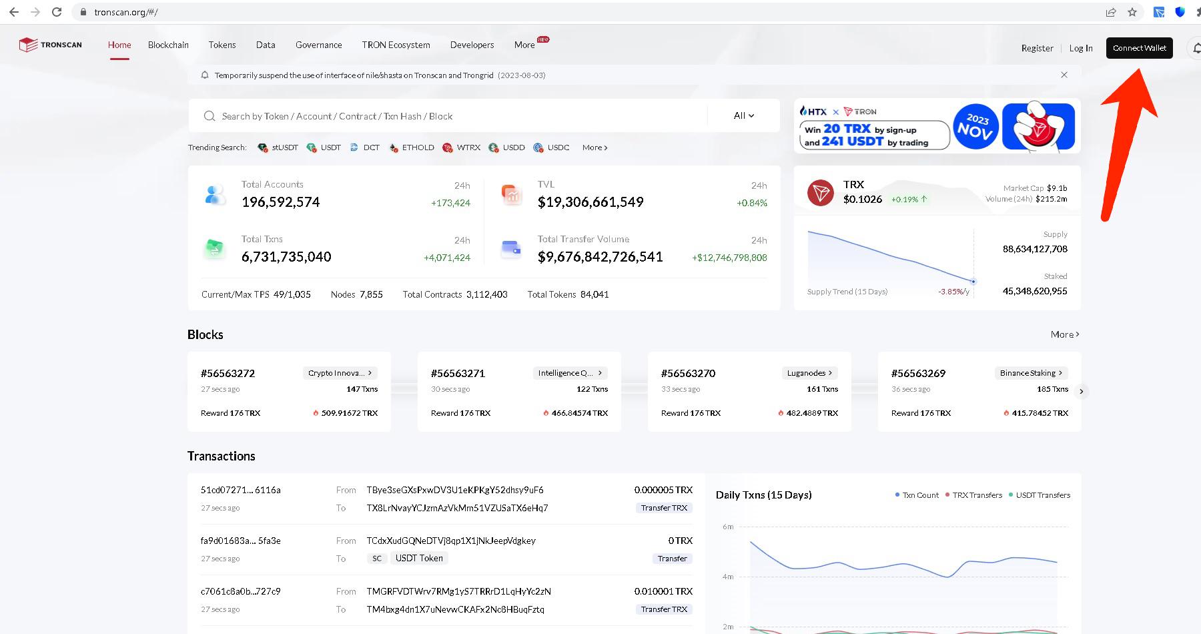
Task: Click the 196,592,574 total accounts value
Action: 281,202
